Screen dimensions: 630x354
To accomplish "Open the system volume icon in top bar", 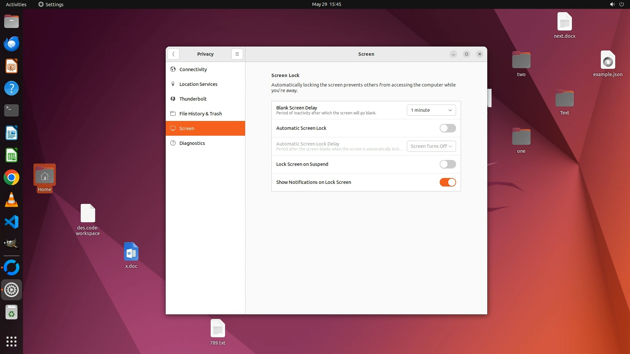I will point(612,4).
